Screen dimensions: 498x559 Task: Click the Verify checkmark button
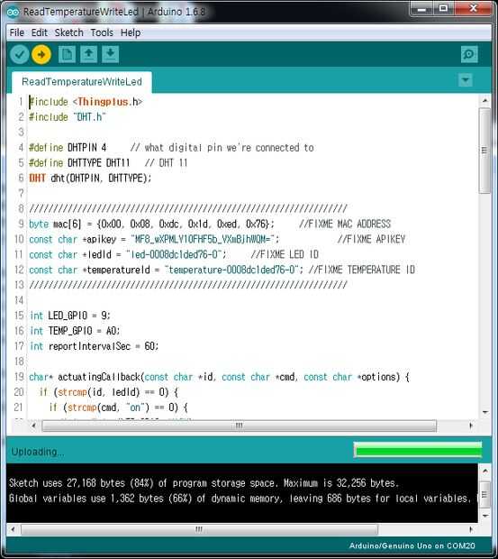pyautogui.click(x=20, y=54)
